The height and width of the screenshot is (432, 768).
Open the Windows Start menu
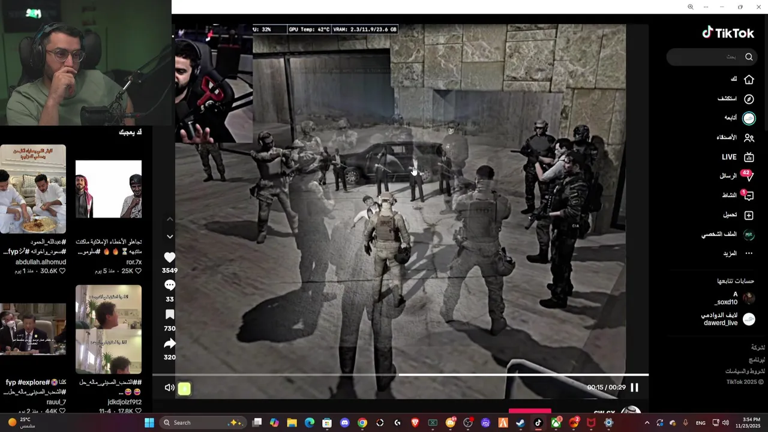149,423
